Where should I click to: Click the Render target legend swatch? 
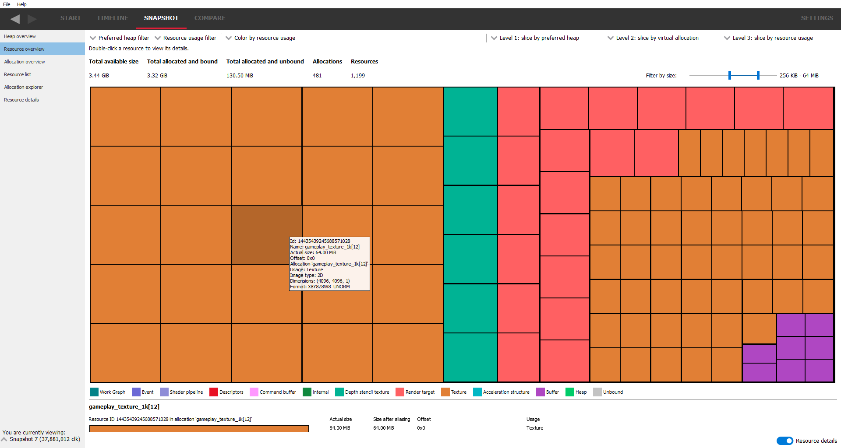tap(399, 392)
